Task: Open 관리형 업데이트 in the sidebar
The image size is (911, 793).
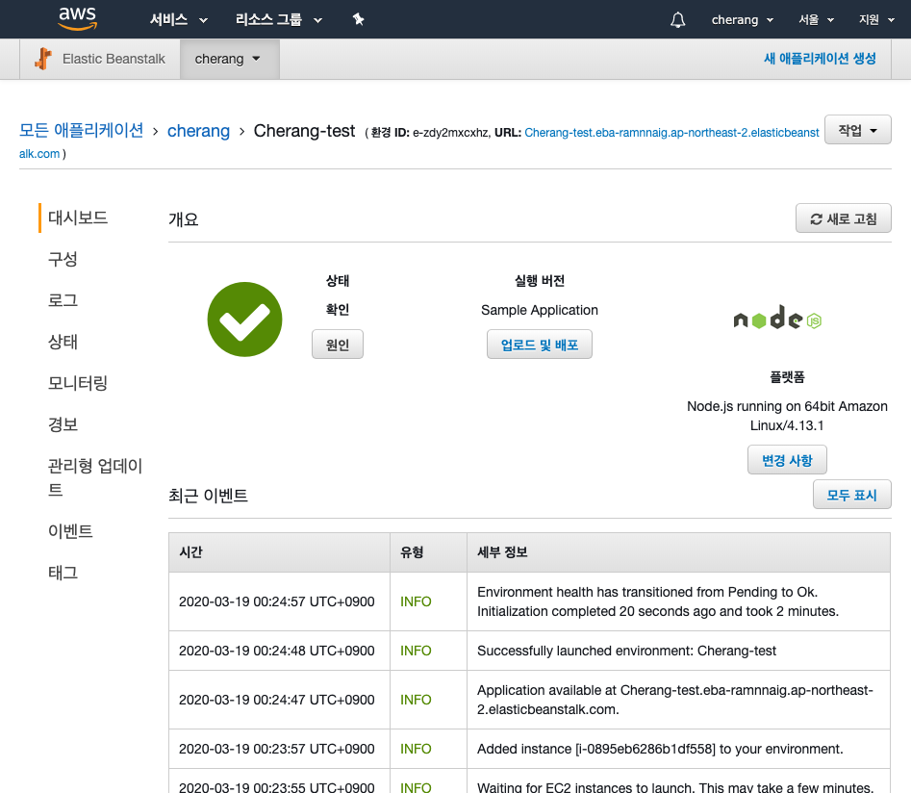Action: [94, 477]
